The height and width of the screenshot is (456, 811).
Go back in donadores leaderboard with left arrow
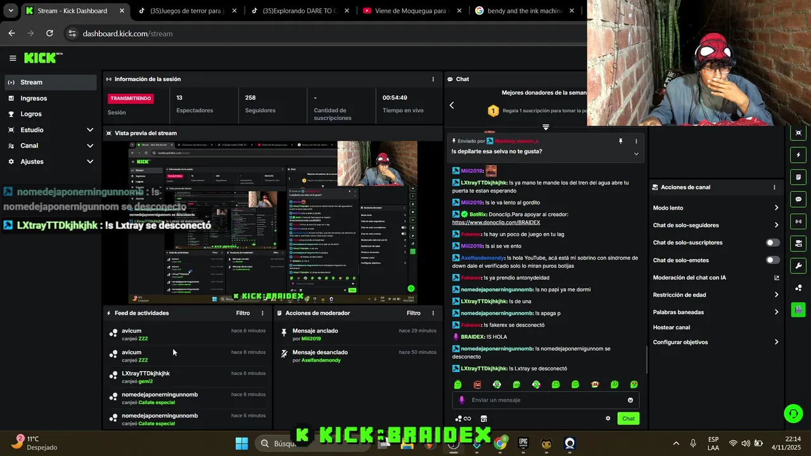click(452, 105)
